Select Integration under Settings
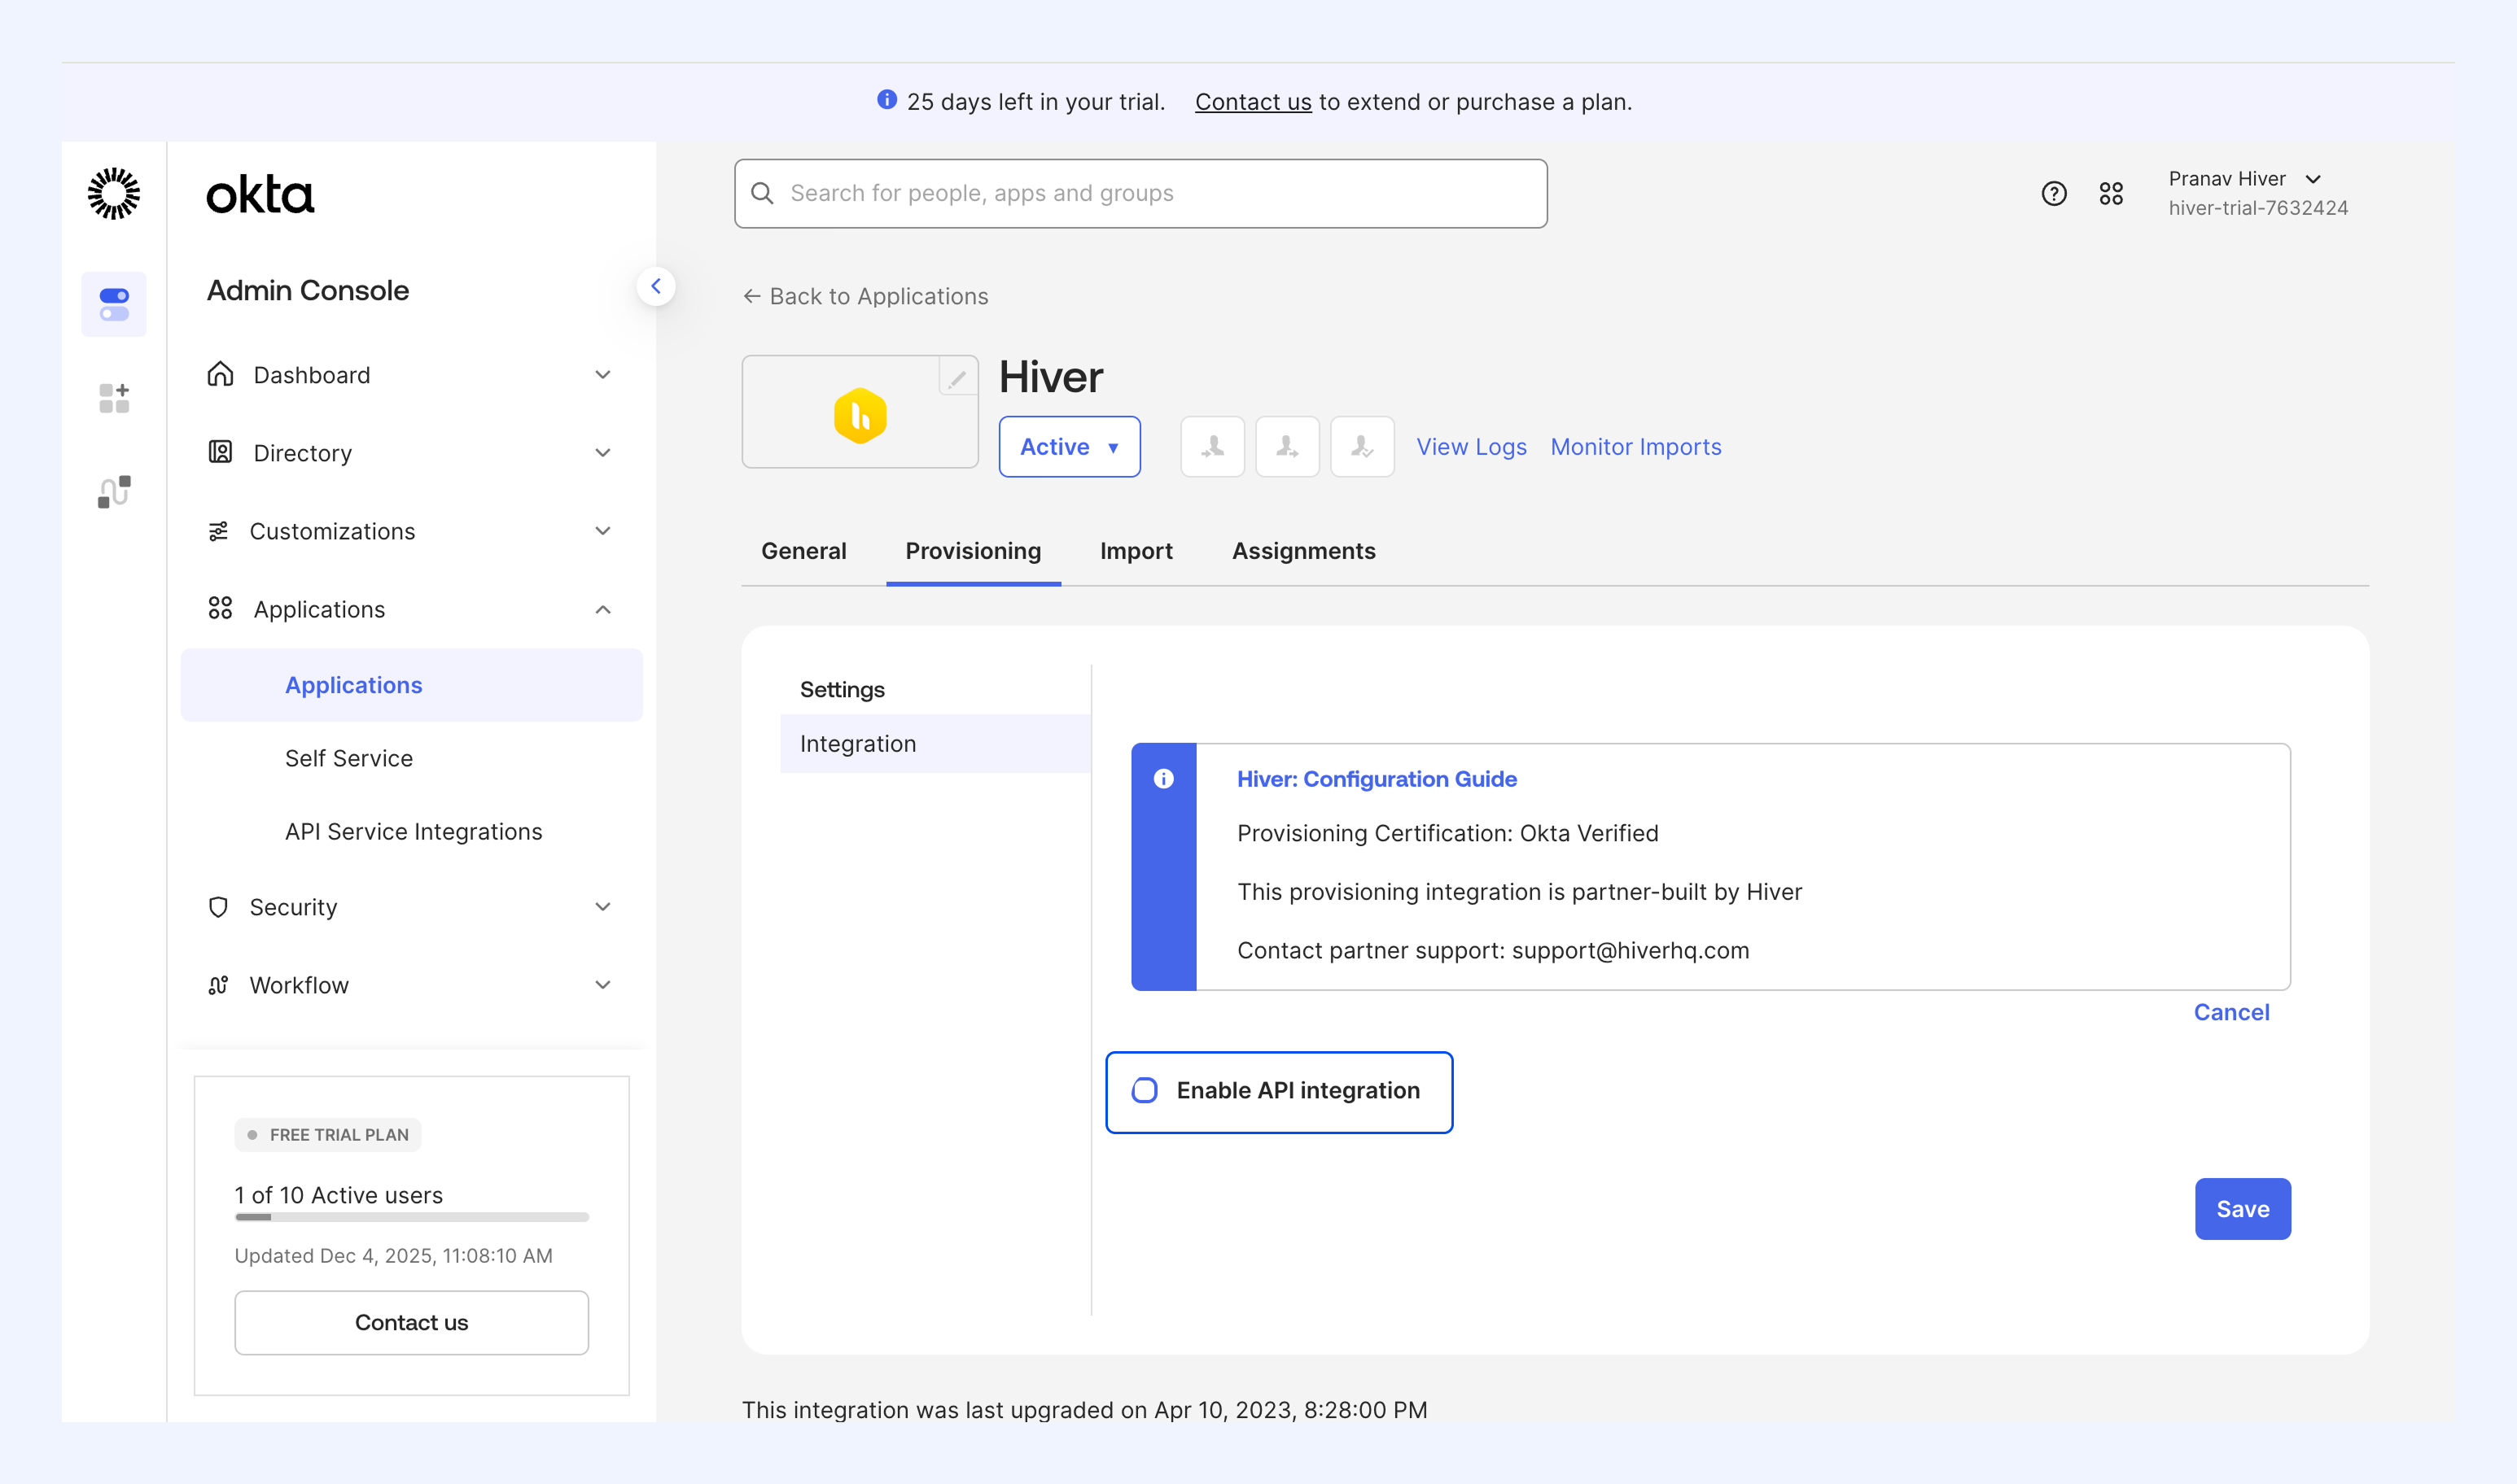The image size is (2517, 1484). [935, 743]
